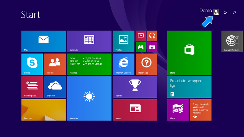Open the Music headphones tile

click(152, 36)
